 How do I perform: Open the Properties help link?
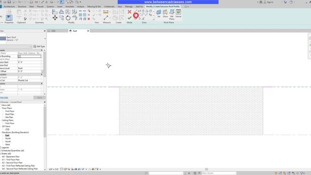[4, 98]
